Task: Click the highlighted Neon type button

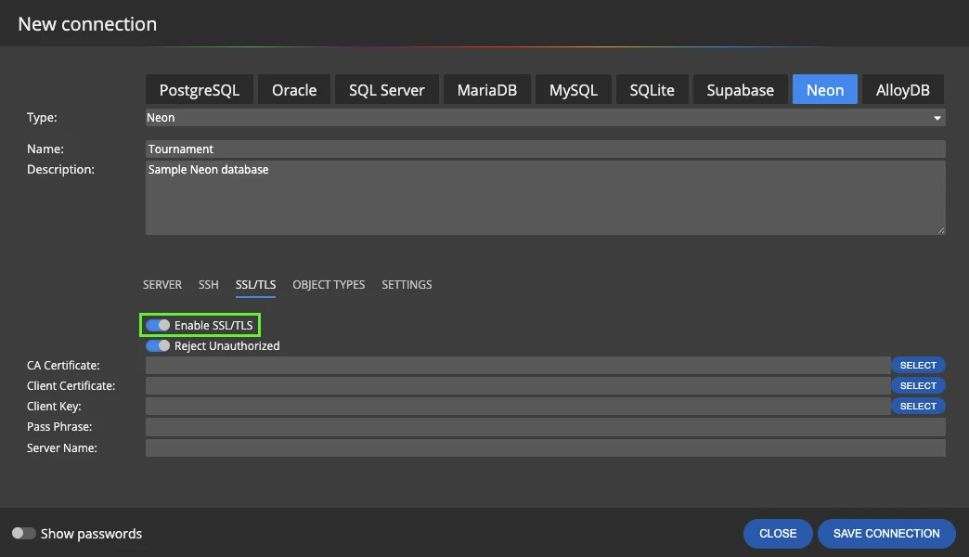Action: [825, 90]
